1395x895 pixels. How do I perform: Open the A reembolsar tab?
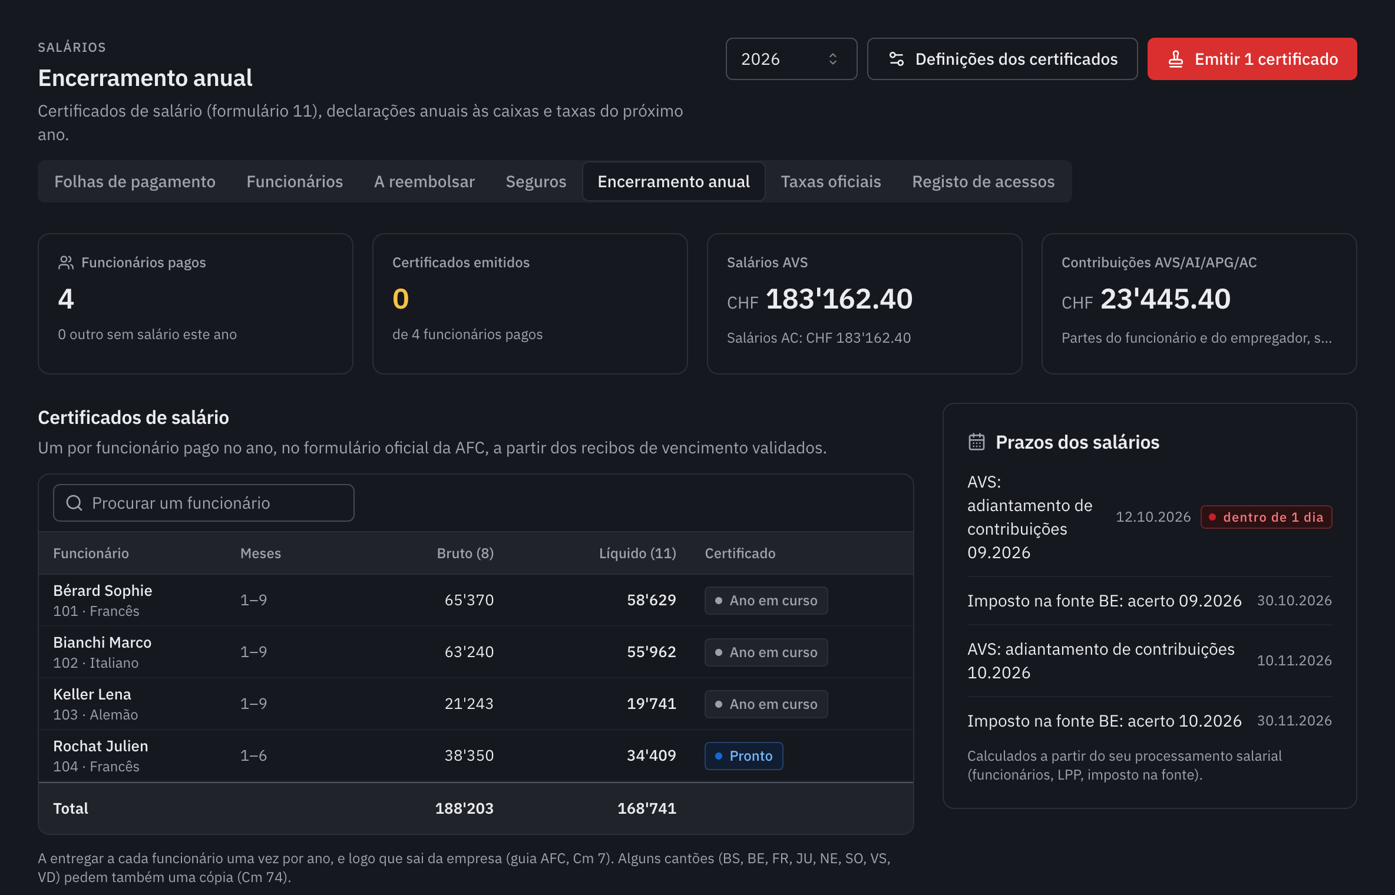pos(424,181)
